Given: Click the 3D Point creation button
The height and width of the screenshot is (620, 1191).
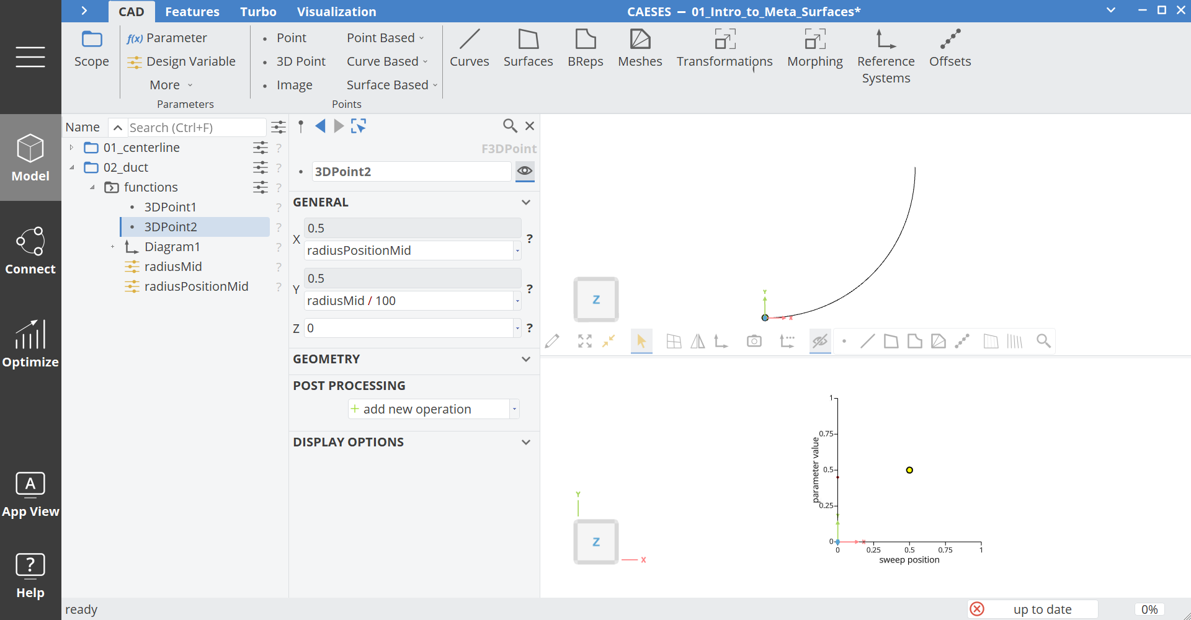Looking at the screenshot, I should (300, 61).
